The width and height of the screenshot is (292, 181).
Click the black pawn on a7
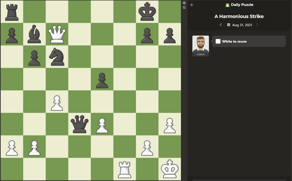[12, 35]
